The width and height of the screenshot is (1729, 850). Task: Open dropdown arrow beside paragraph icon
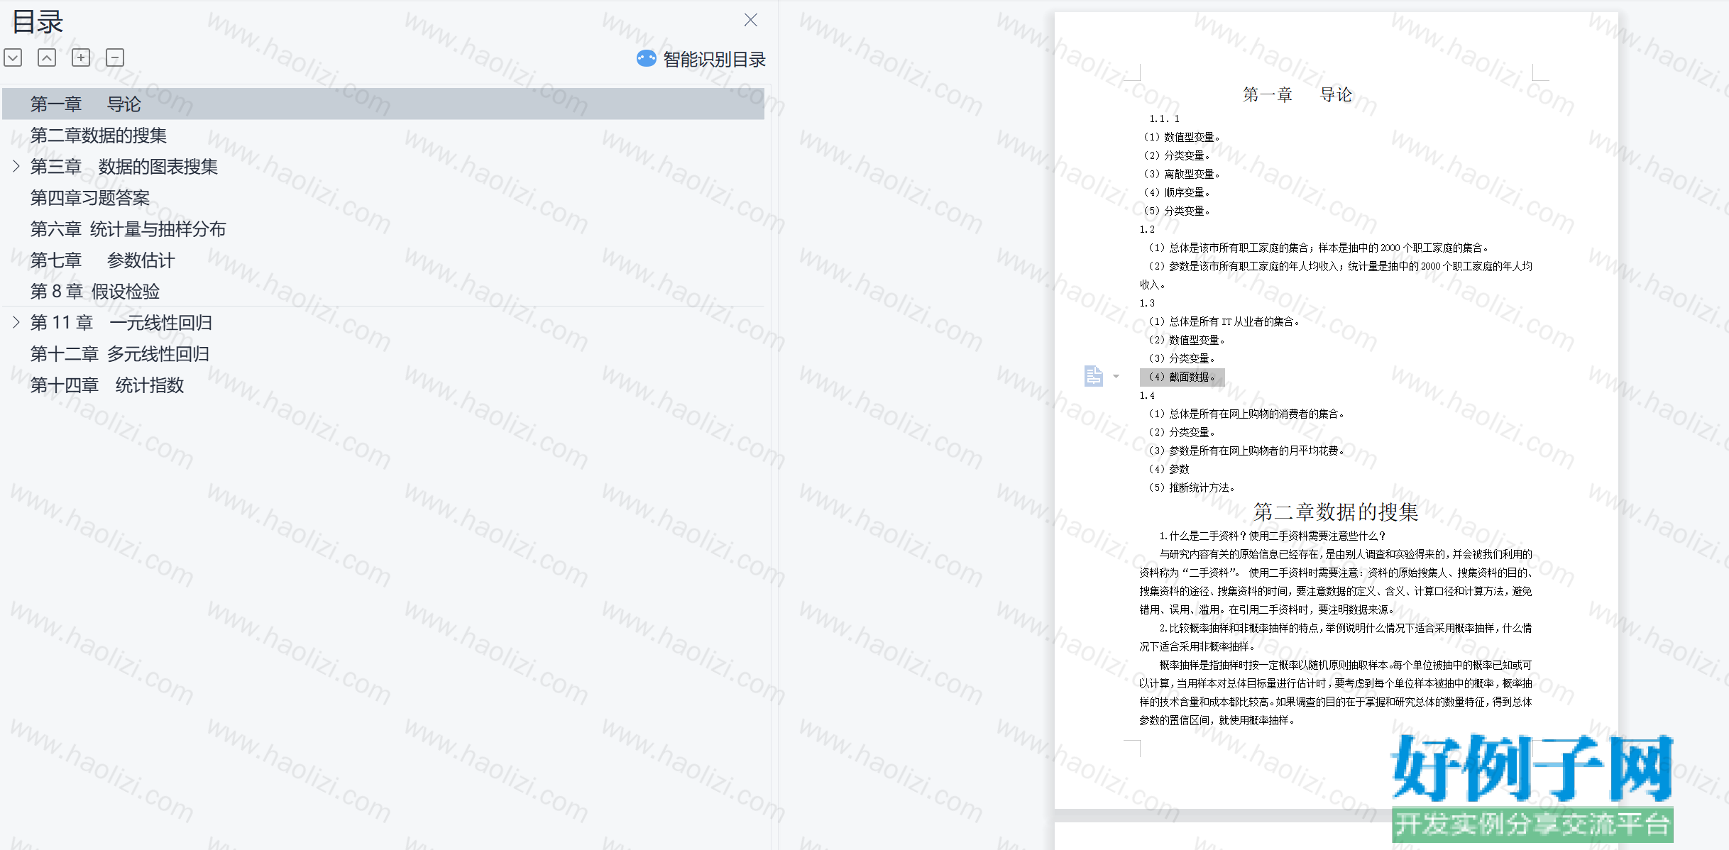(x=1116, y=377)
